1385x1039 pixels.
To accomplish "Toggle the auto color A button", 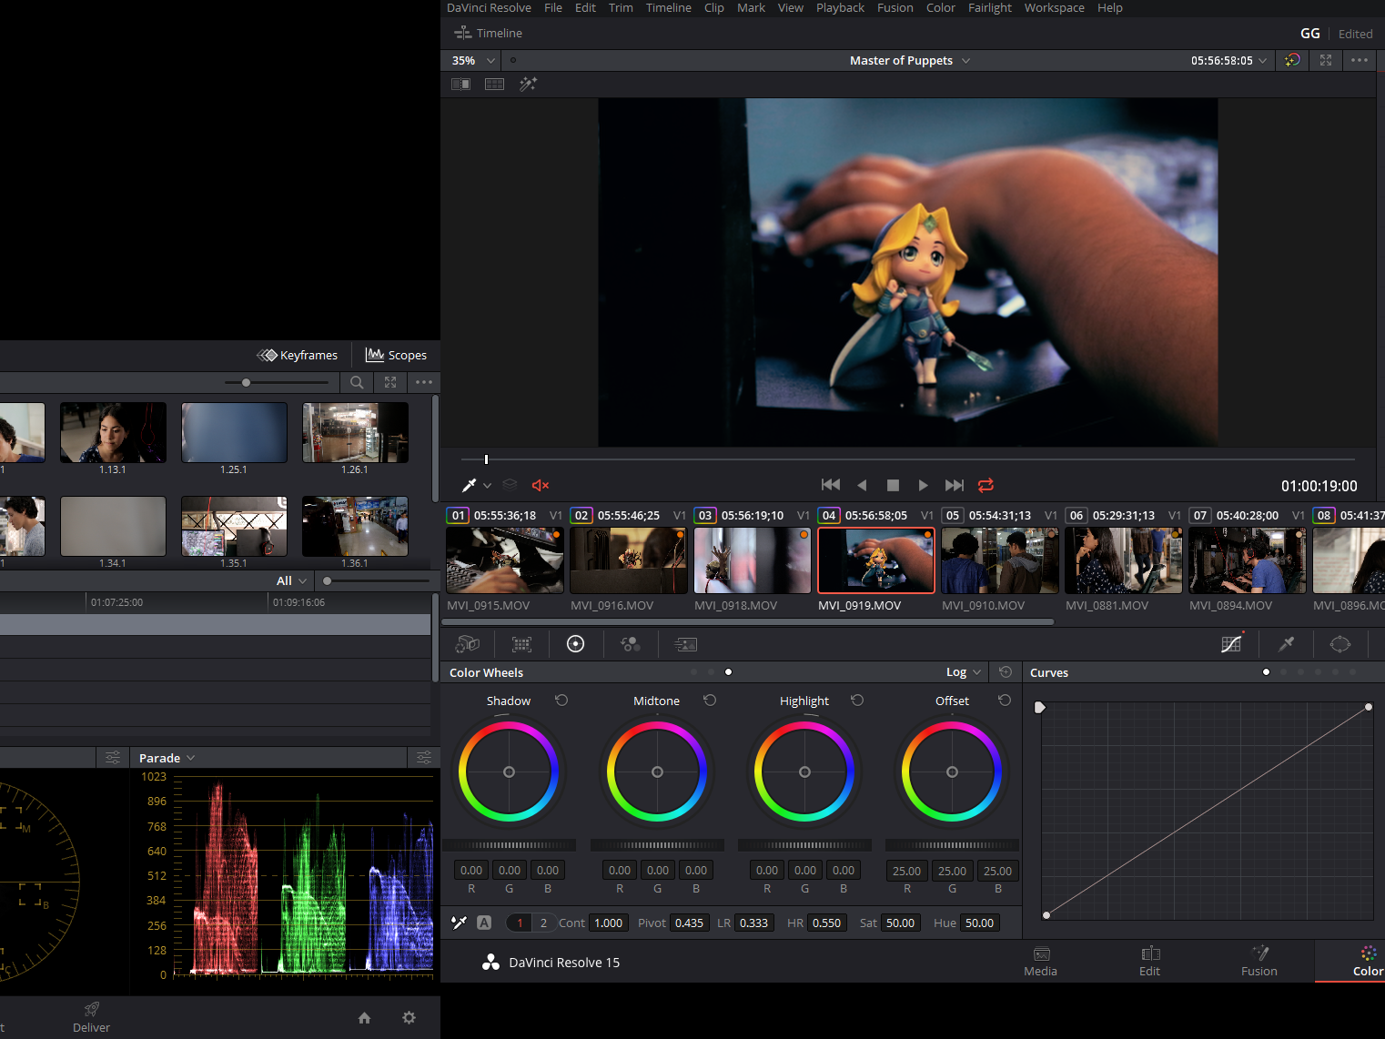I will click(x=484, y=923).
